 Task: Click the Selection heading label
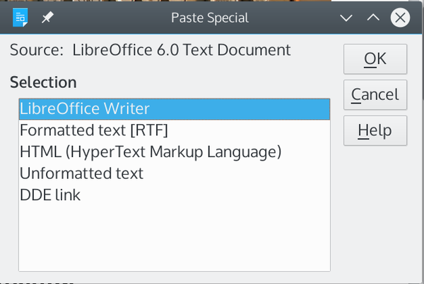(x=43, y=82)
